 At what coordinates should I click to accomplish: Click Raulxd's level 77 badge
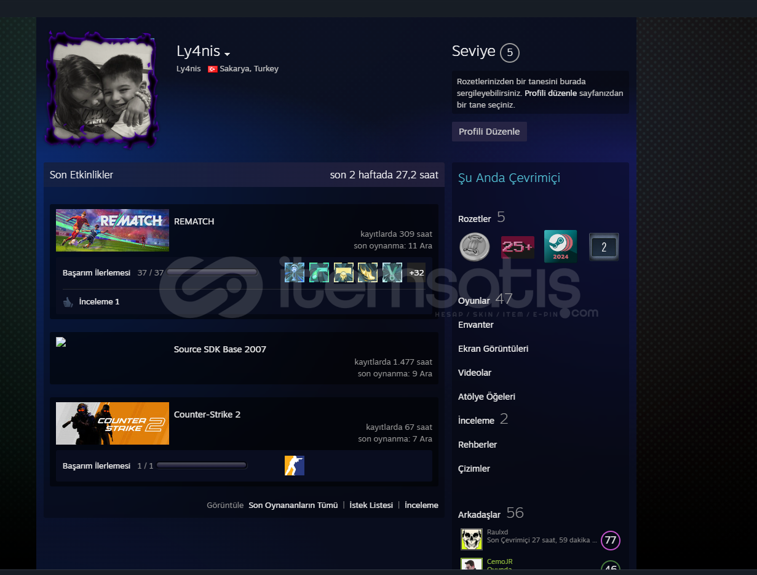coord(611,541)
